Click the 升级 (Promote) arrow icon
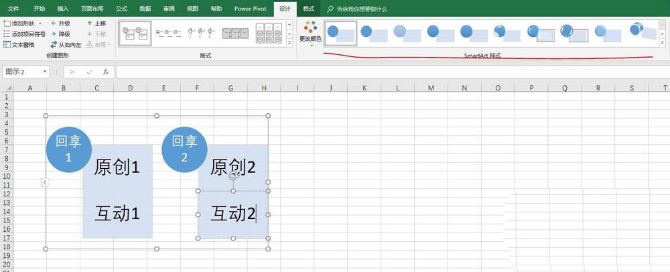Image resolution: width=670 pixels, height=272 pixels. [53, 23]
